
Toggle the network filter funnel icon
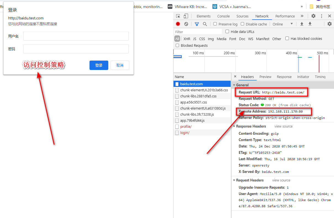(197, 24)
